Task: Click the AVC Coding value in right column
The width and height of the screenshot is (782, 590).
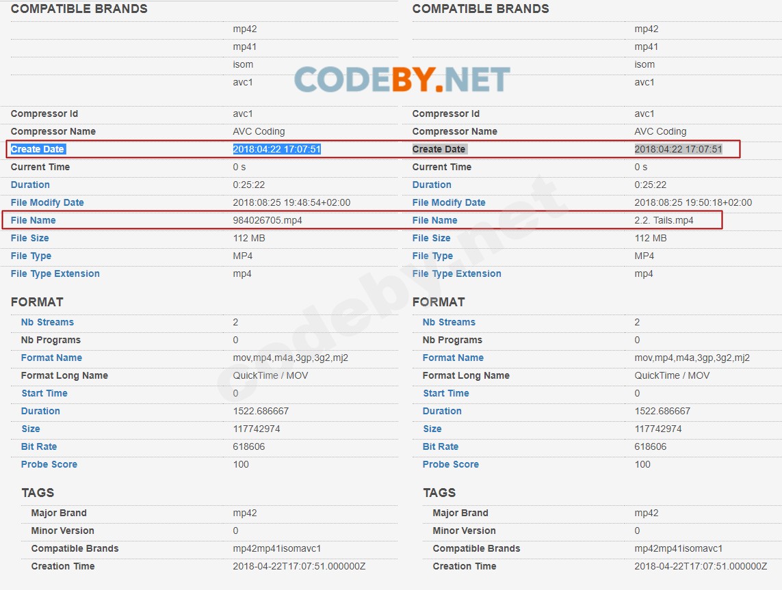Action: 660,131
